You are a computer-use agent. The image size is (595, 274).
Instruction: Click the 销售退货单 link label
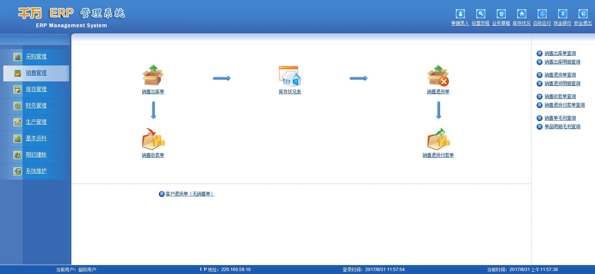click(x=438, y=92)
